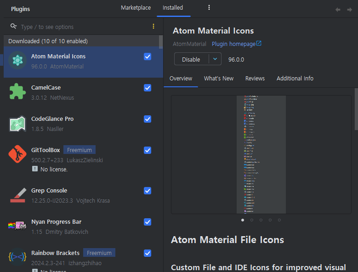Select the first screenshot carousel dot
Viewport: 358px width, 272px height.
(x=243, y=220)
